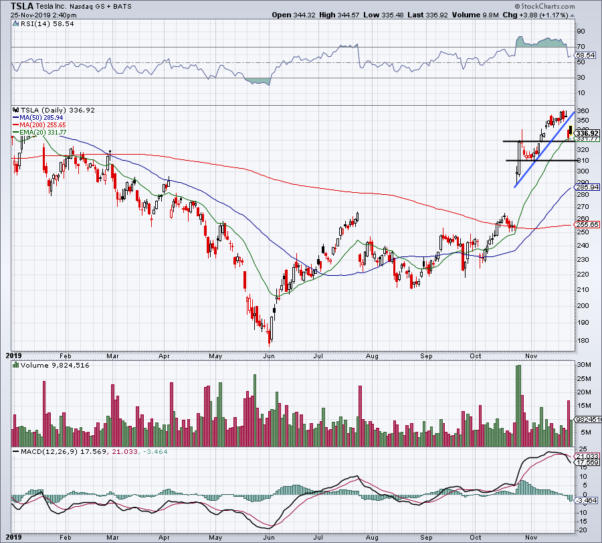Viewport: 602px width, 543px height.
Task: Click the -3.464 tag on MACD right axis
Action: point(587,500)
